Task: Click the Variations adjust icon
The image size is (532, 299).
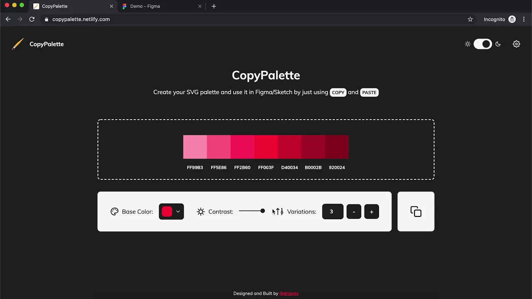Action: coord(279,211)
